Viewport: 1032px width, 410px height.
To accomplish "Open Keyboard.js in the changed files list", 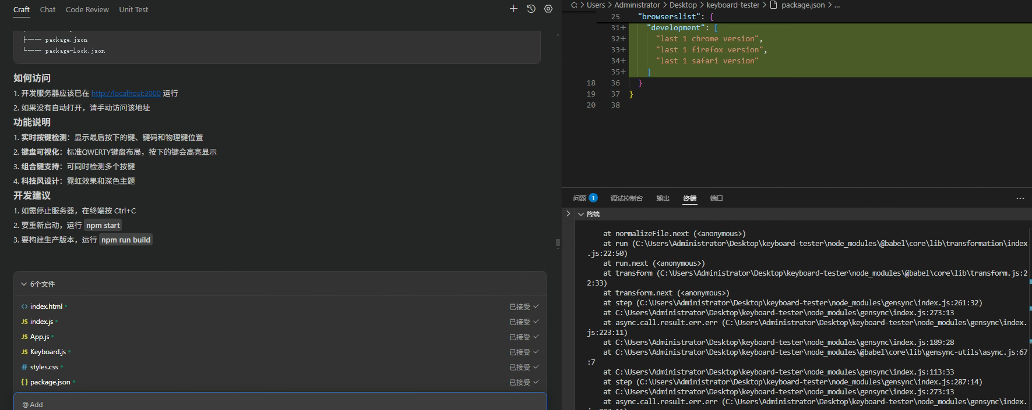I will point(48,352).
